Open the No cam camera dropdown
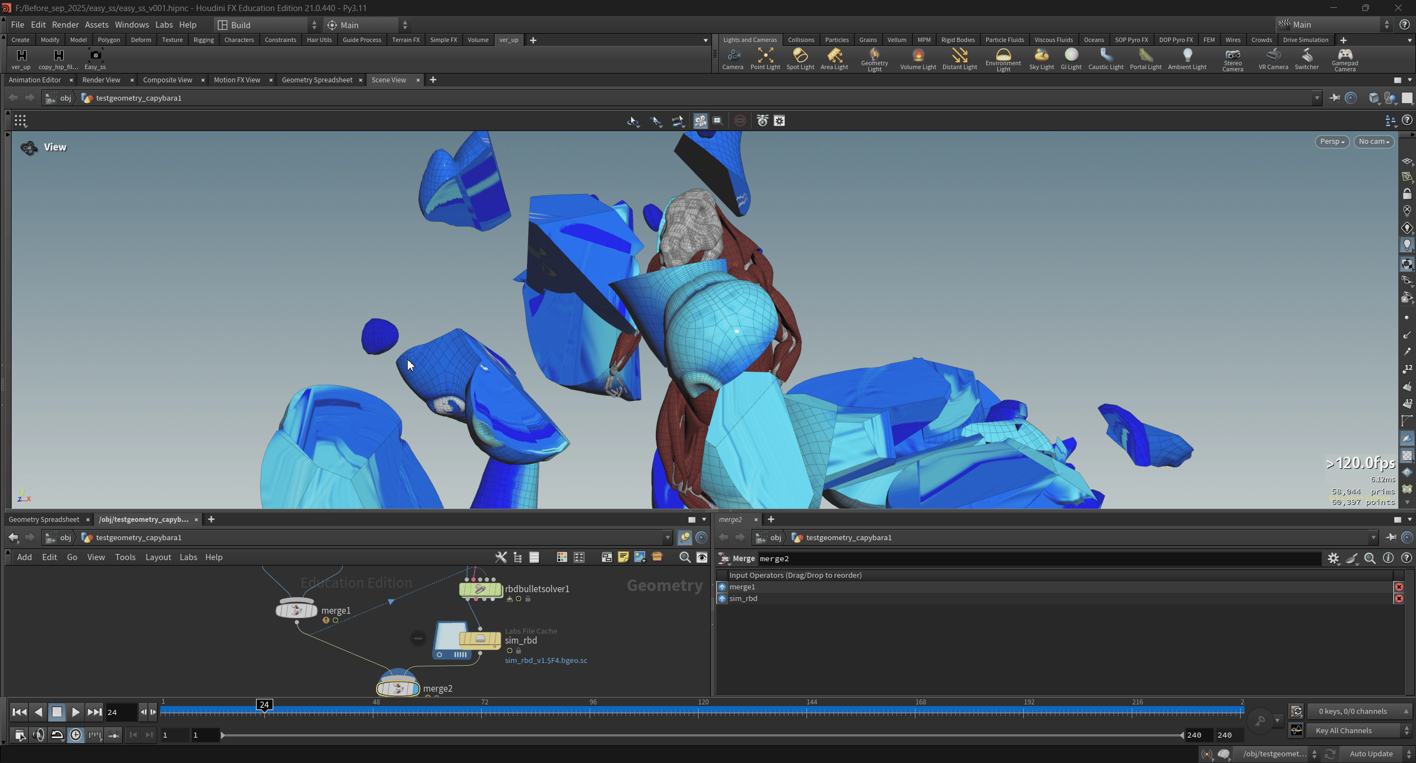 (x=1373, y=142)
